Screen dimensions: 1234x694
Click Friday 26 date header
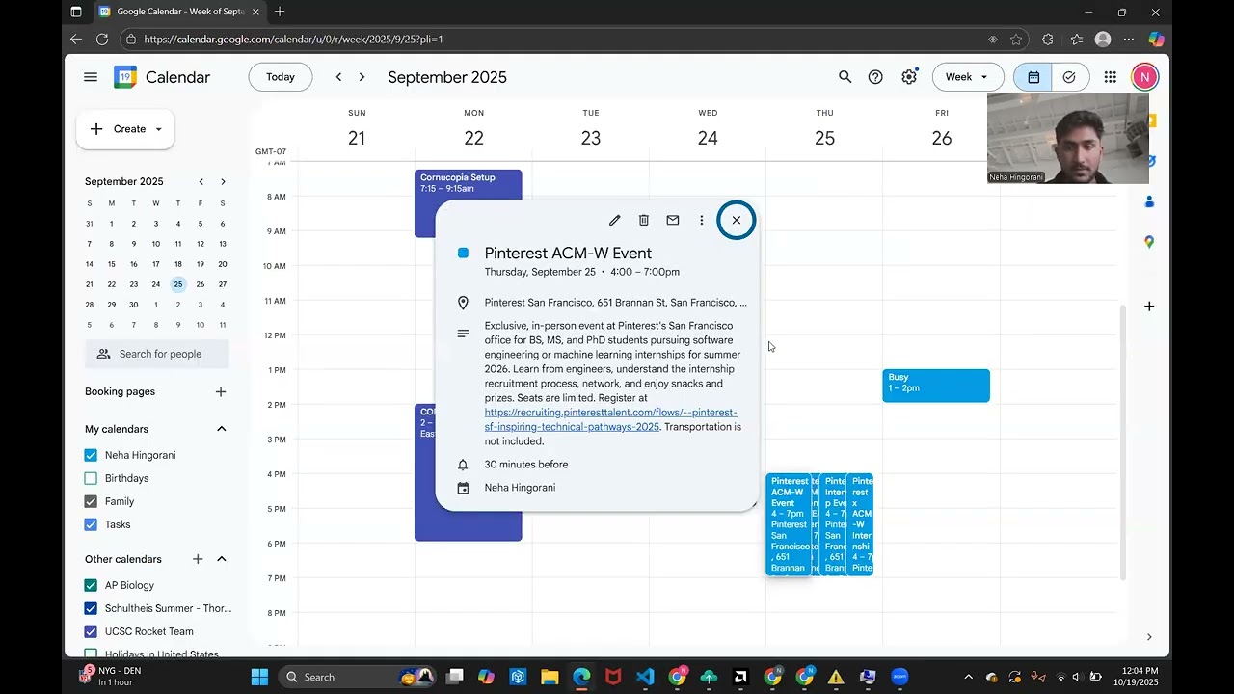[x=942, y=138]
